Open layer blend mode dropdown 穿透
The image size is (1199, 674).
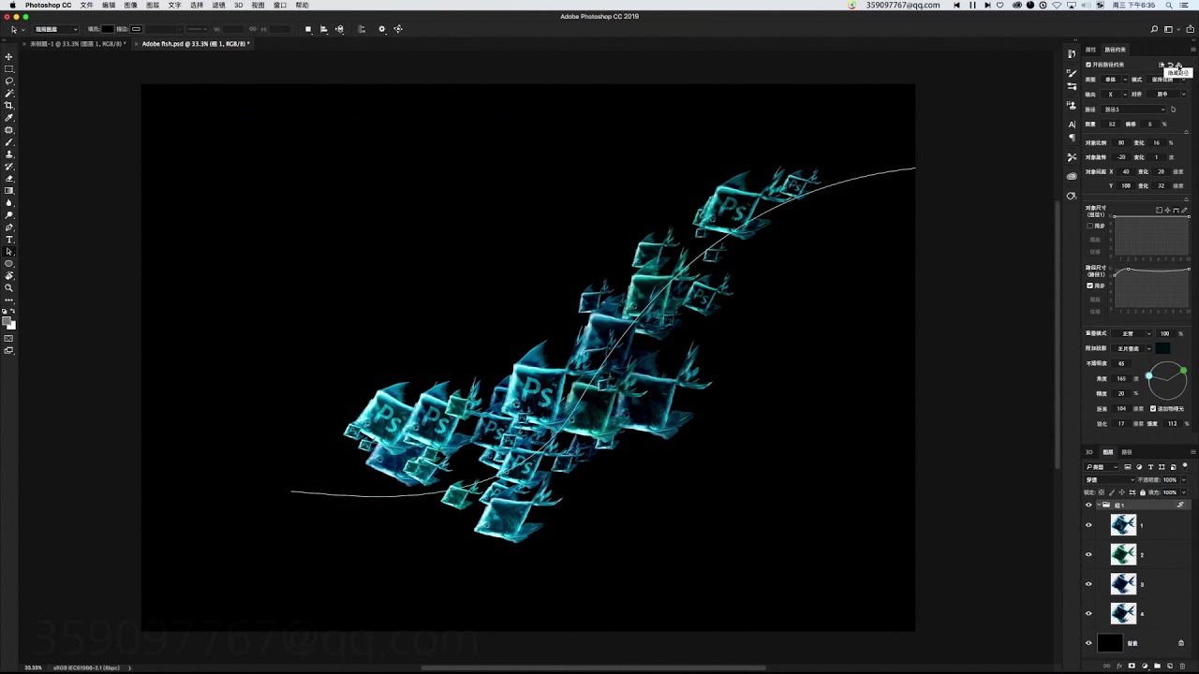tap(1110, 479)
